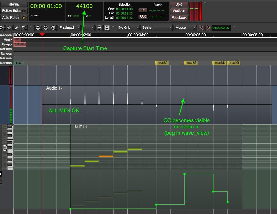Viewport: 277px width, 214px height.
Task: Nudge earlier with left arrow button
Action: coord(202,28)
